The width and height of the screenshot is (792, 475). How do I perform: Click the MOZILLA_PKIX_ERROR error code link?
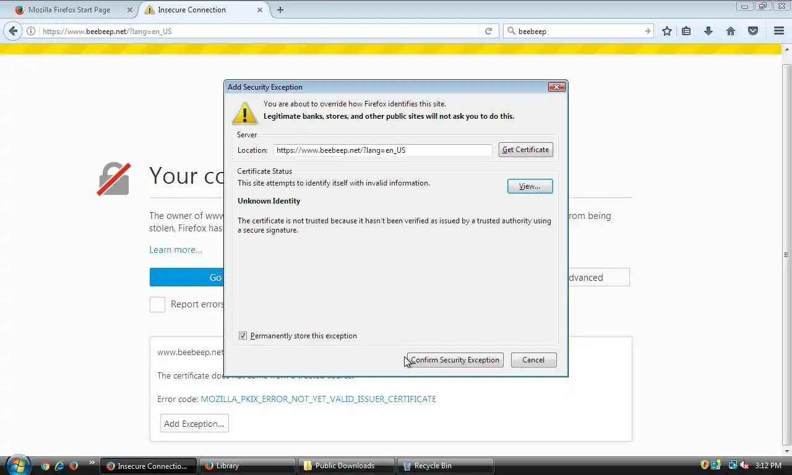[318, 399]
